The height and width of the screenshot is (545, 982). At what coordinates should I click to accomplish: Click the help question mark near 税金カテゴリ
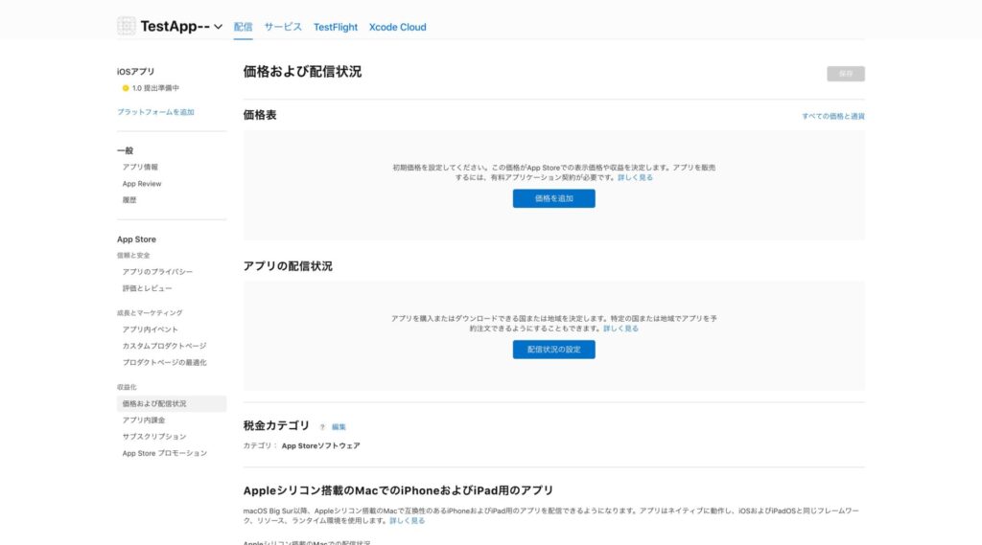click(x=322, y=427)
